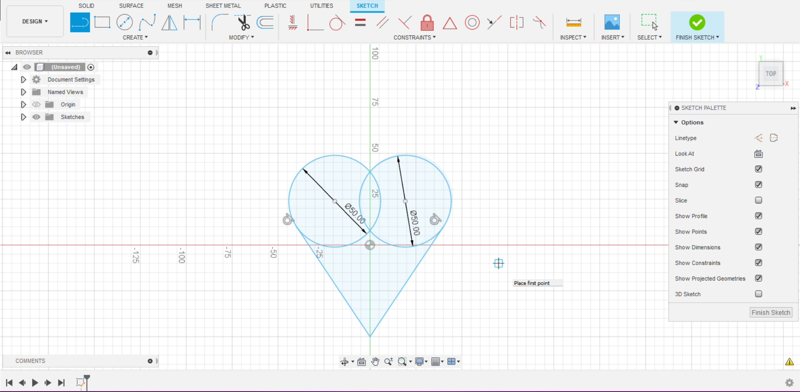
Task: Expand the Sketches folder in the browser
Action: pos(23,117)
